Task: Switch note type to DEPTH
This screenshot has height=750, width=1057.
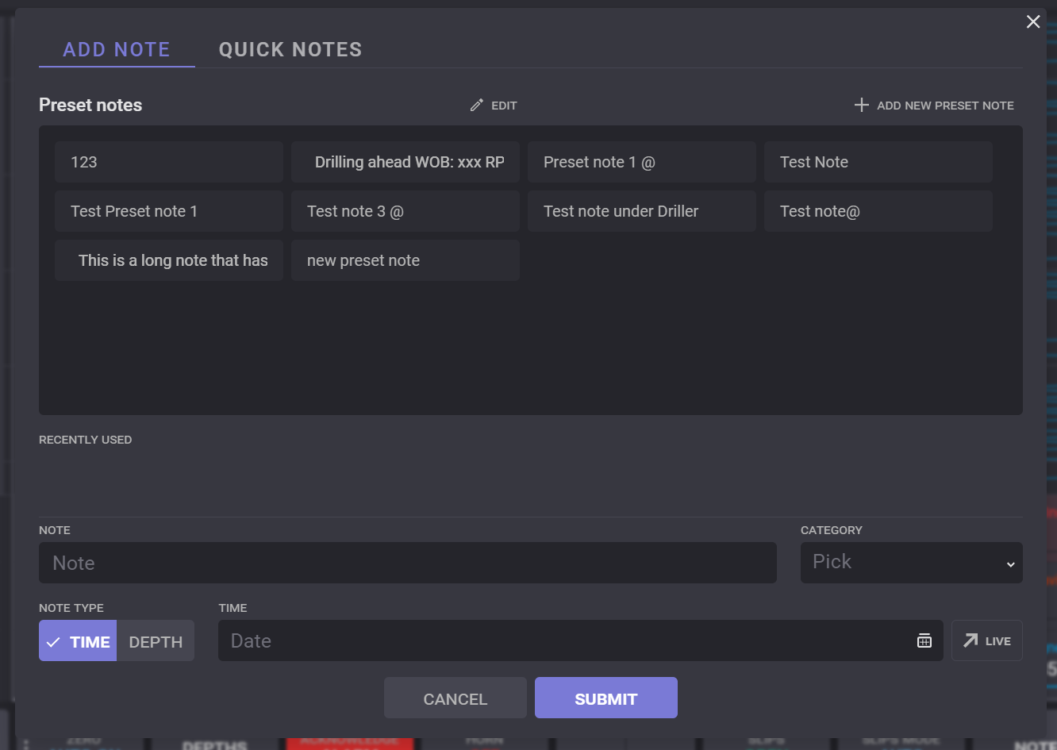Action: click(x=156, y=641)
